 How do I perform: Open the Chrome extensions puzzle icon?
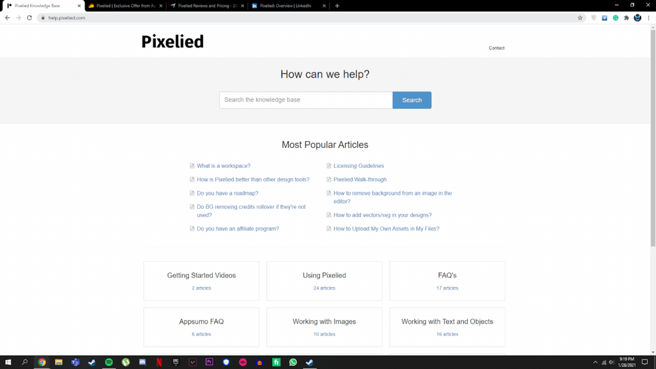(627, 18)
